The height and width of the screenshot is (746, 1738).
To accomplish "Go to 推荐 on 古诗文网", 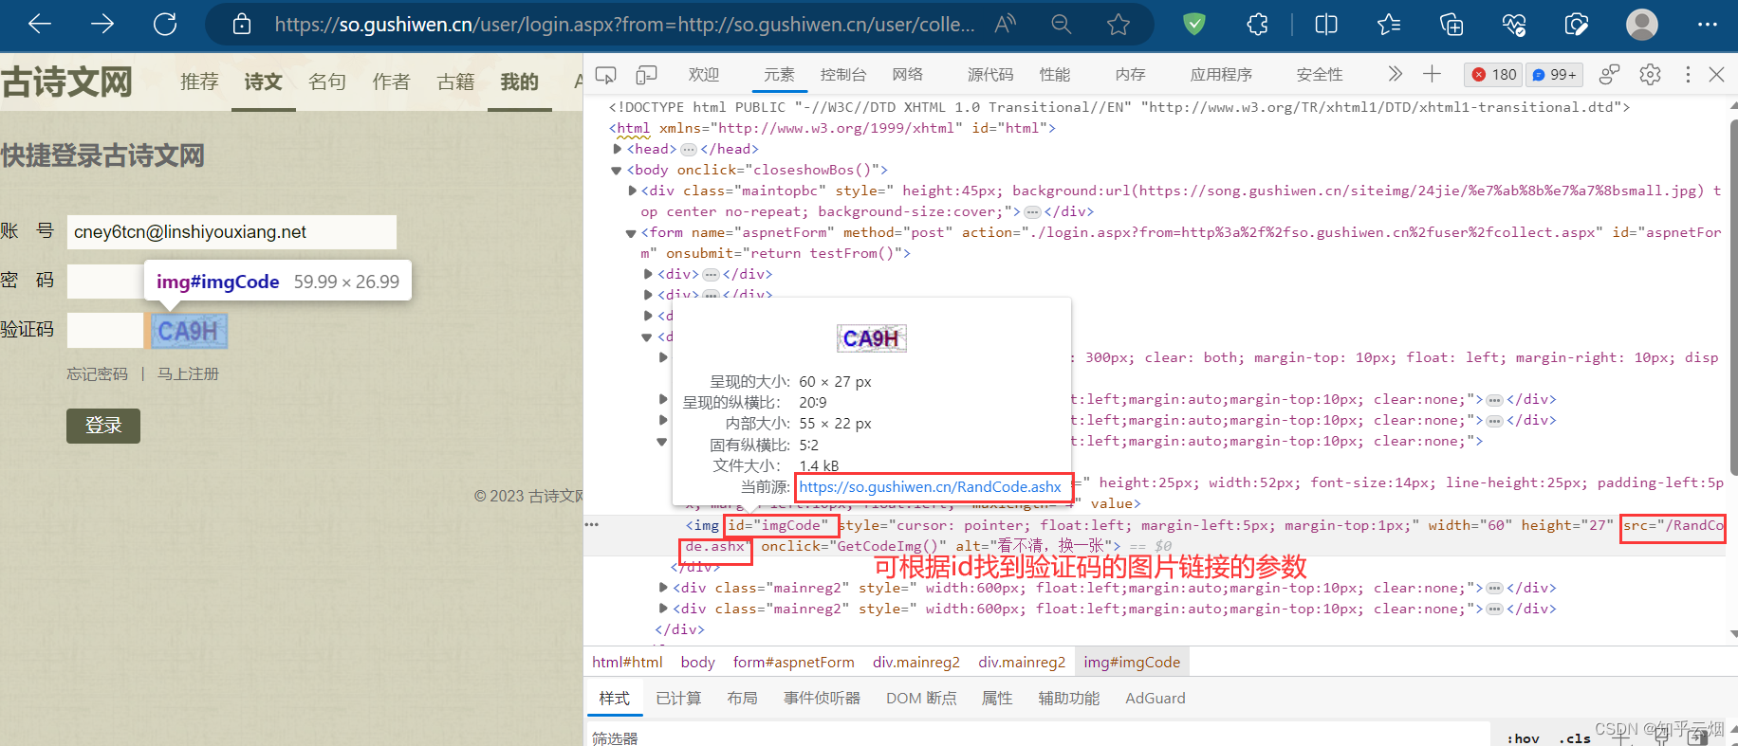I will [x=199, y=82].
